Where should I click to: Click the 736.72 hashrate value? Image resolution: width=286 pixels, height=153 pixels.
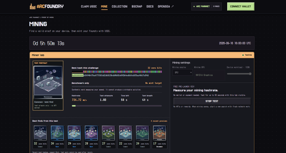point(79,100)
